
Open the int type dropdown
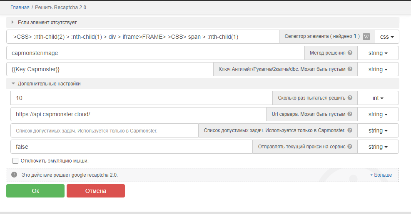378,98
